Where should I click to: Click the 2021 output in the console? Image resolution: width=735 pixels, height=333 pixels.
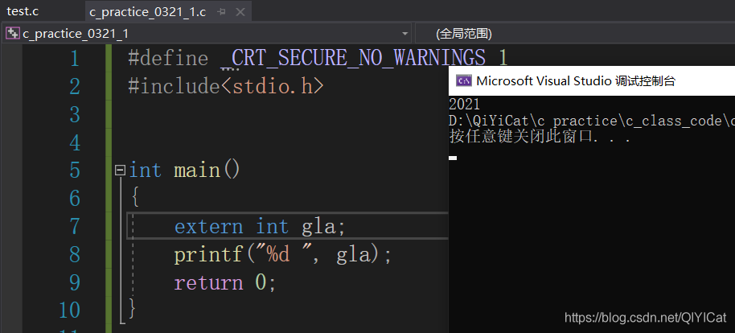465,105
